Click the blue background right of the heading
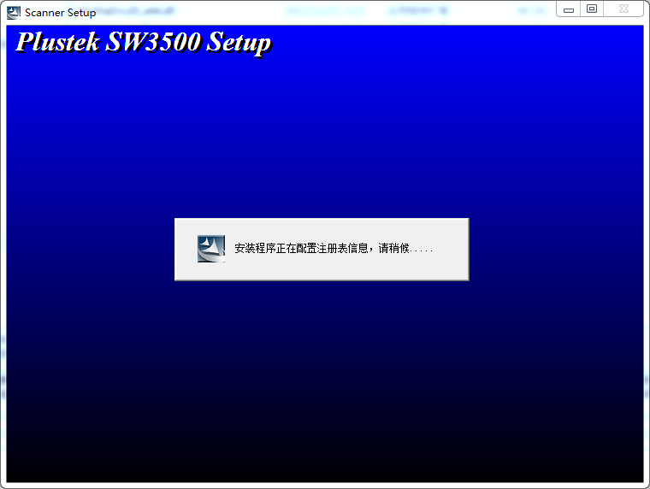 point(456,42)
